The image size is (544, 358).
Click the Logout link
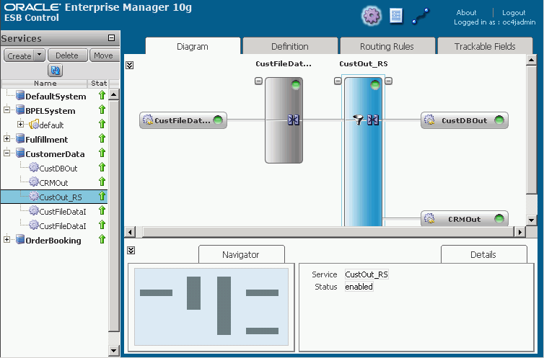[x=514, y=12]
